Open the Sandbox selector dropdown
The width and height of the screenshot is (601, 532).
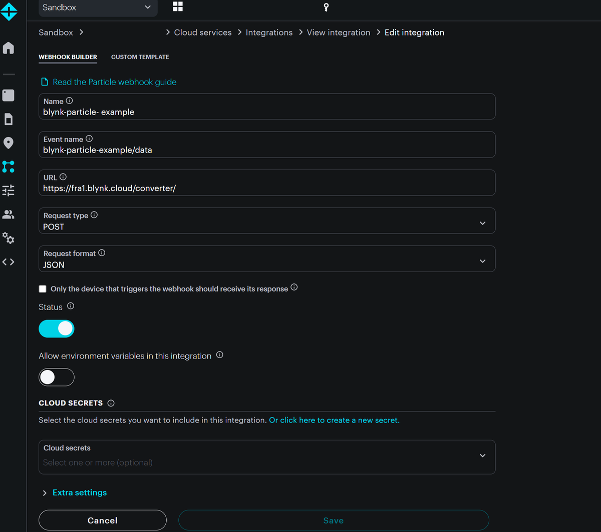click(98, 7)
